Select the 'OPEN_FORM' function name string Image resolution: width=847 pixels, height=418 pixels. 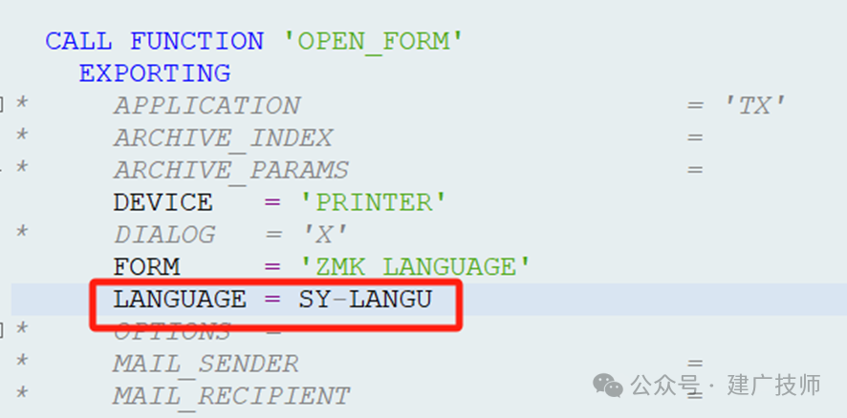point(374,42)
